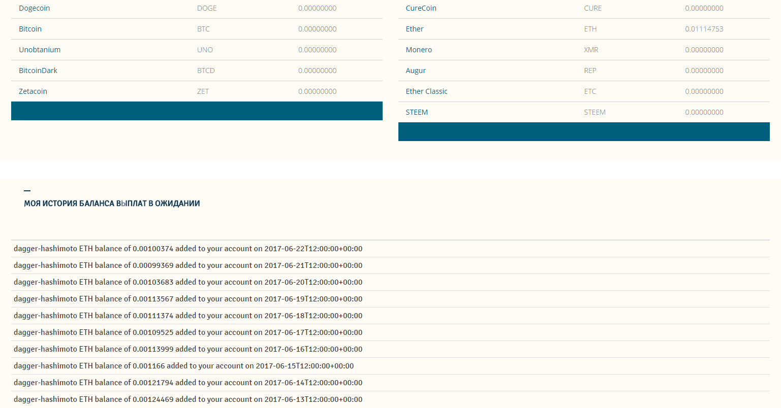Screen dimensions: 781x408
Task: Select the BTC ticker symbol
Action: (x=203, y=29)
